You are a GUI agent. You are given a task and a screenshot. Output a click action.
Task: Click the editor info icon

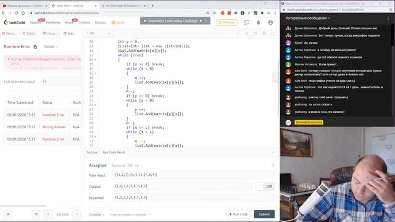238,33
